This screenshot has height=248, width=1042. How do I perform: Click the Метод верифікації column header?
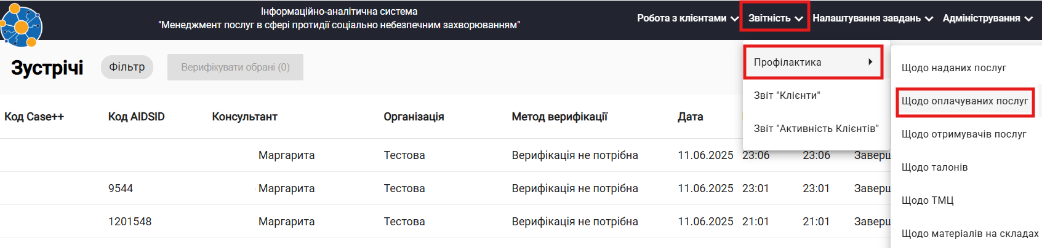pyautogui.click(x=559, y=117)
